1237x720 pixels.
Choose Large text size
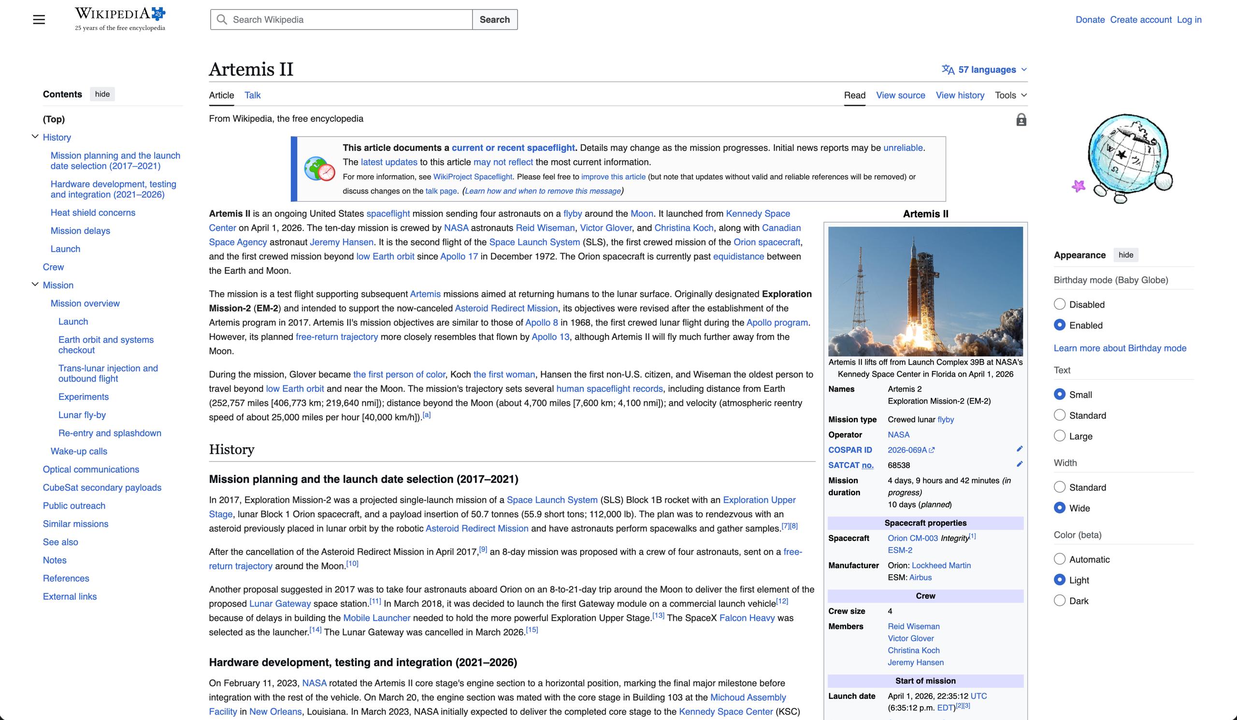coord(1060,436)
